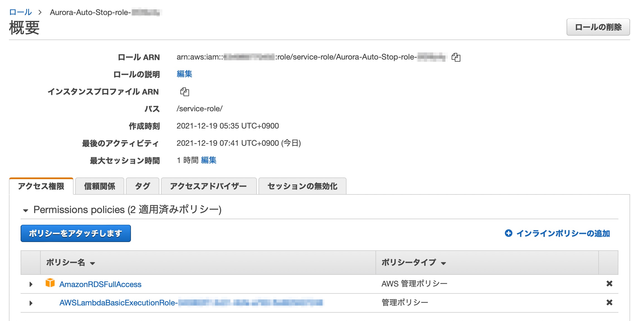Click the plus icon for adding an inline policy
This screenshot has height=321, width=639.
point(508,233)
